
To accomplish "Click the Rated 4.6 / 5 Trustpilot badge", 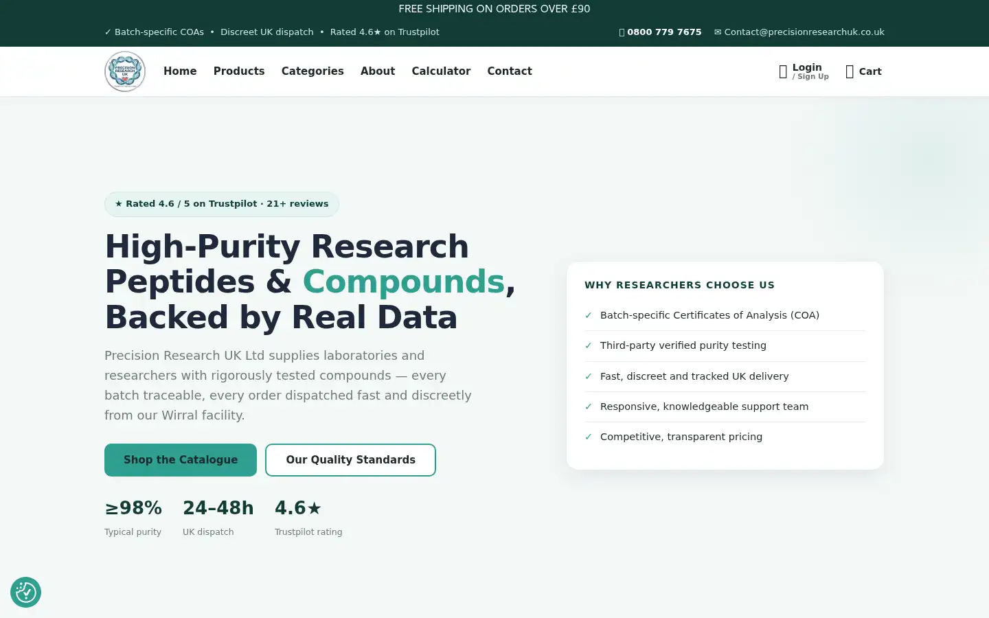I will pyautogui.click(x=222, y=204).
